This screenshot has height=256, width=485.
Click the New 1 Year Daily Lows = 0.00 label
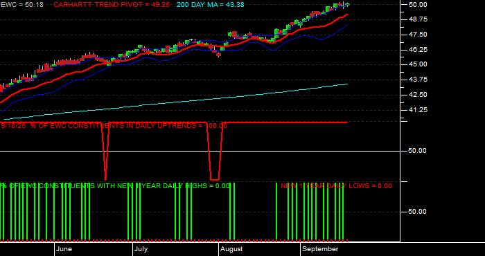336,185
